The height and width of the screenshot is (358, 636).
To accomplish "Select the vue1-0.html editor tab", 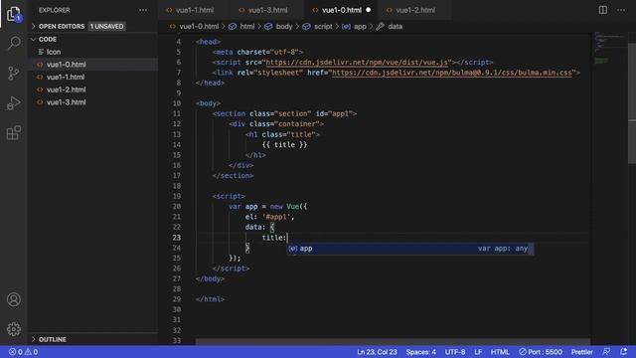I will (342, 10).
